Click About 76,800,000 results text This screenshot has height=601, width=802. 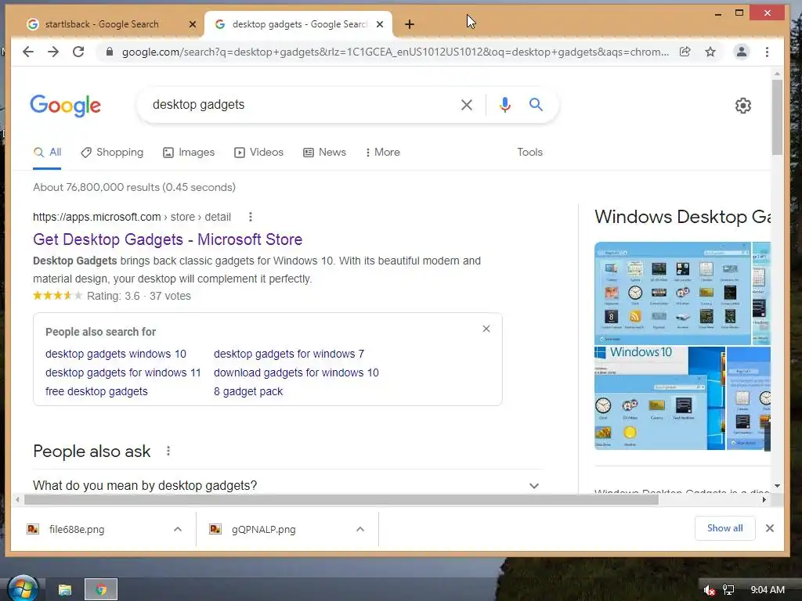click(134, 187)
